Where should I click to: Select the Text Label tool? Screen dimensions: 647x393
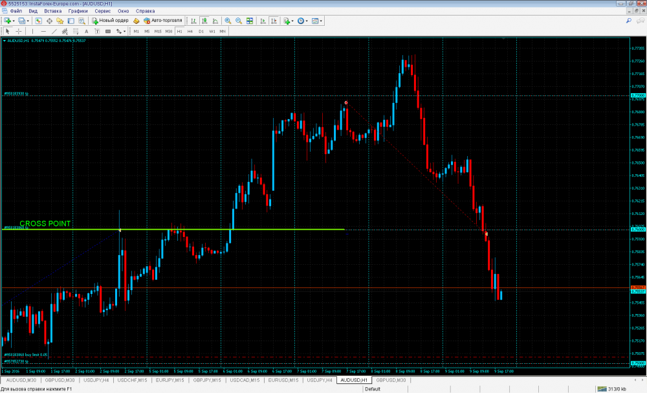point(97,31)
